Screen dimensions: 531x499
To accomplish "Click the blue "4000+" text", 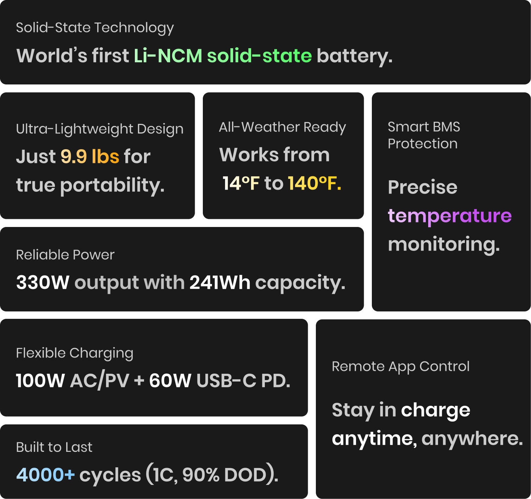I will (45, 475).
